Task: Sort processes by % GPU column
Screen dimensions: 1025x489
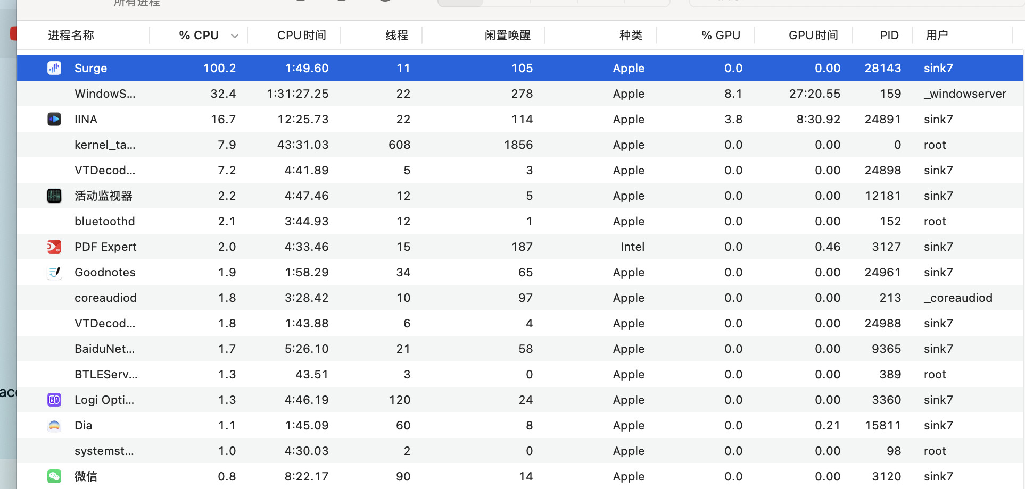Action: [x=721, y=36]
